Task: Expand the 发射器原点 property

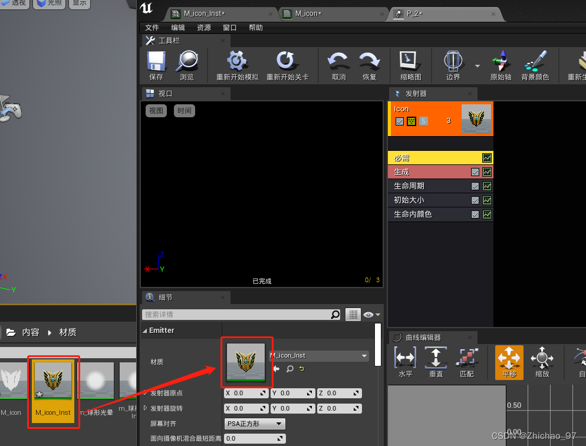Action: pos(145,392)
